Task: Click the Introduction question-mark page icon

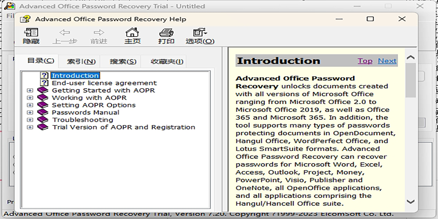Action: [44, 76]
